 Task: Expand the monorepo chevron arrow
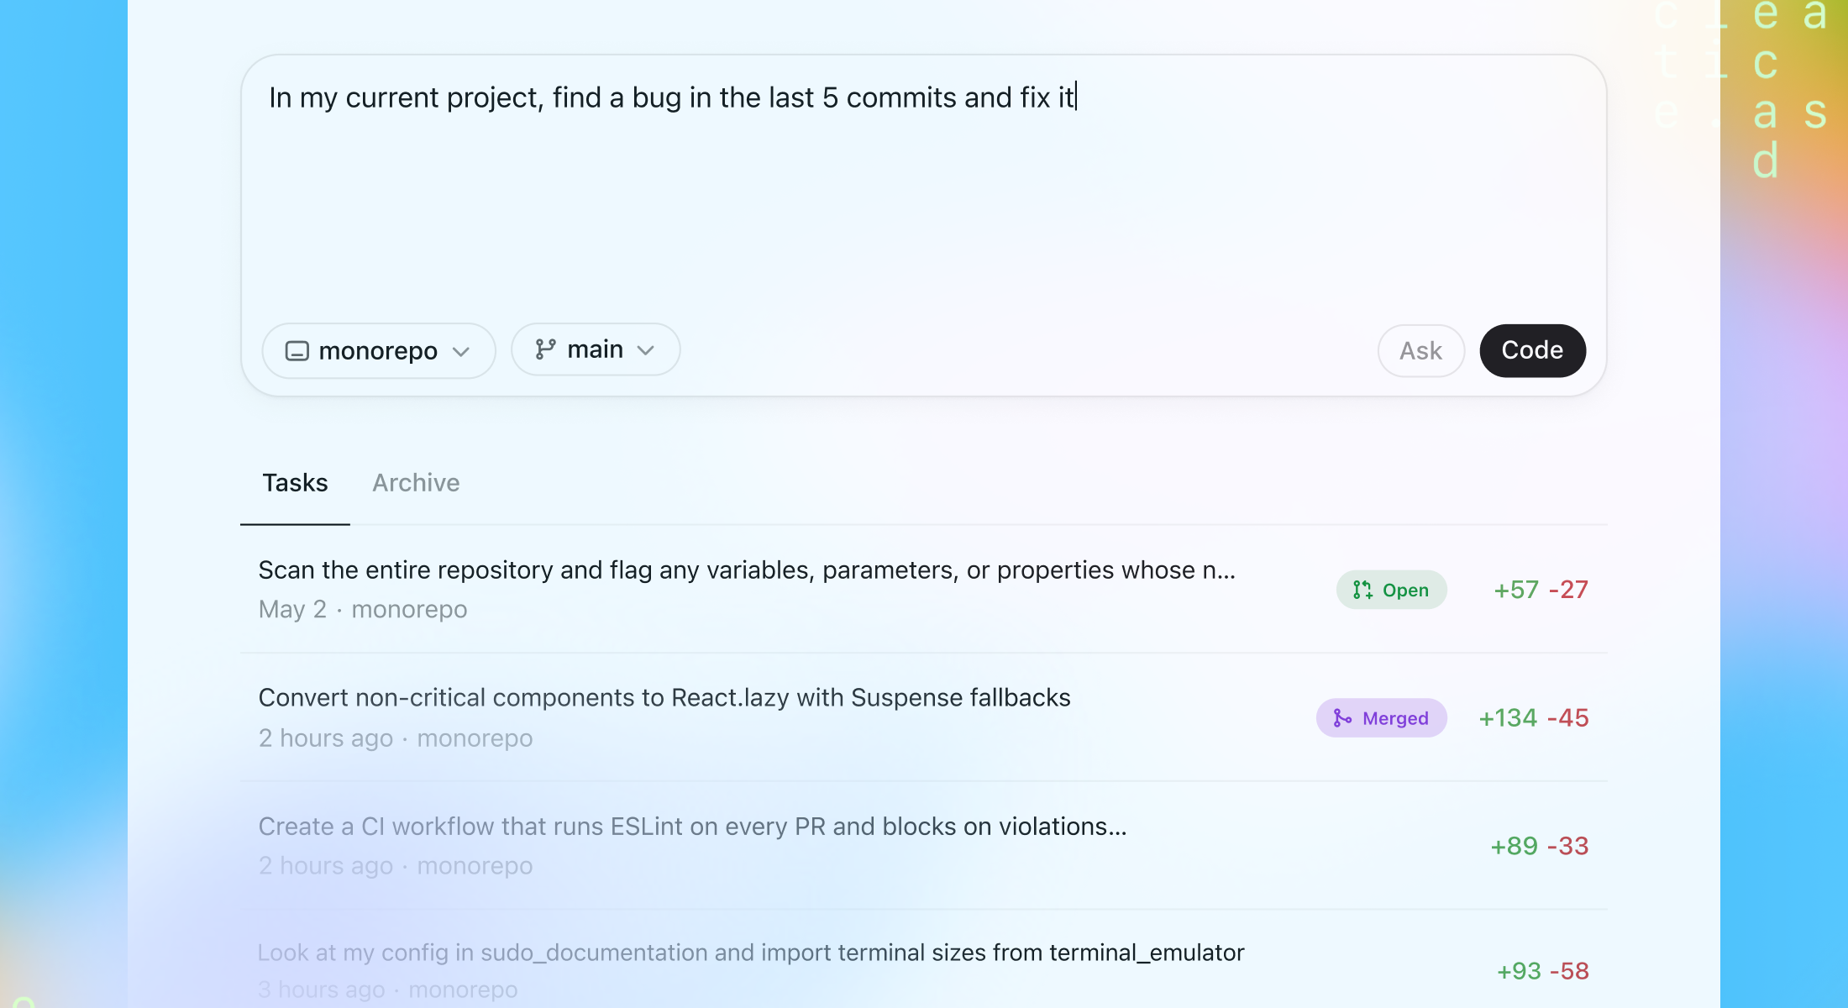(461, 352)
